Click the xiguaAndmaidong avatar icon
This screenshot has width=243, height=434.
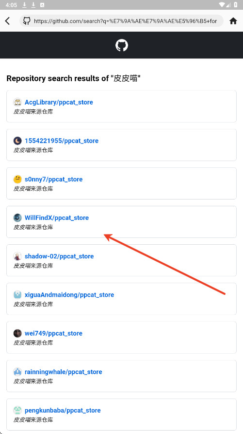(x=17, y=294)
